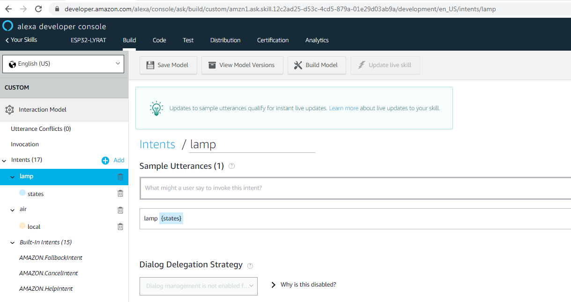Image resolution: width=571 pixels, height=302 pixels.
Task: Collapse the air intent chevron
Action: point(13,210)
